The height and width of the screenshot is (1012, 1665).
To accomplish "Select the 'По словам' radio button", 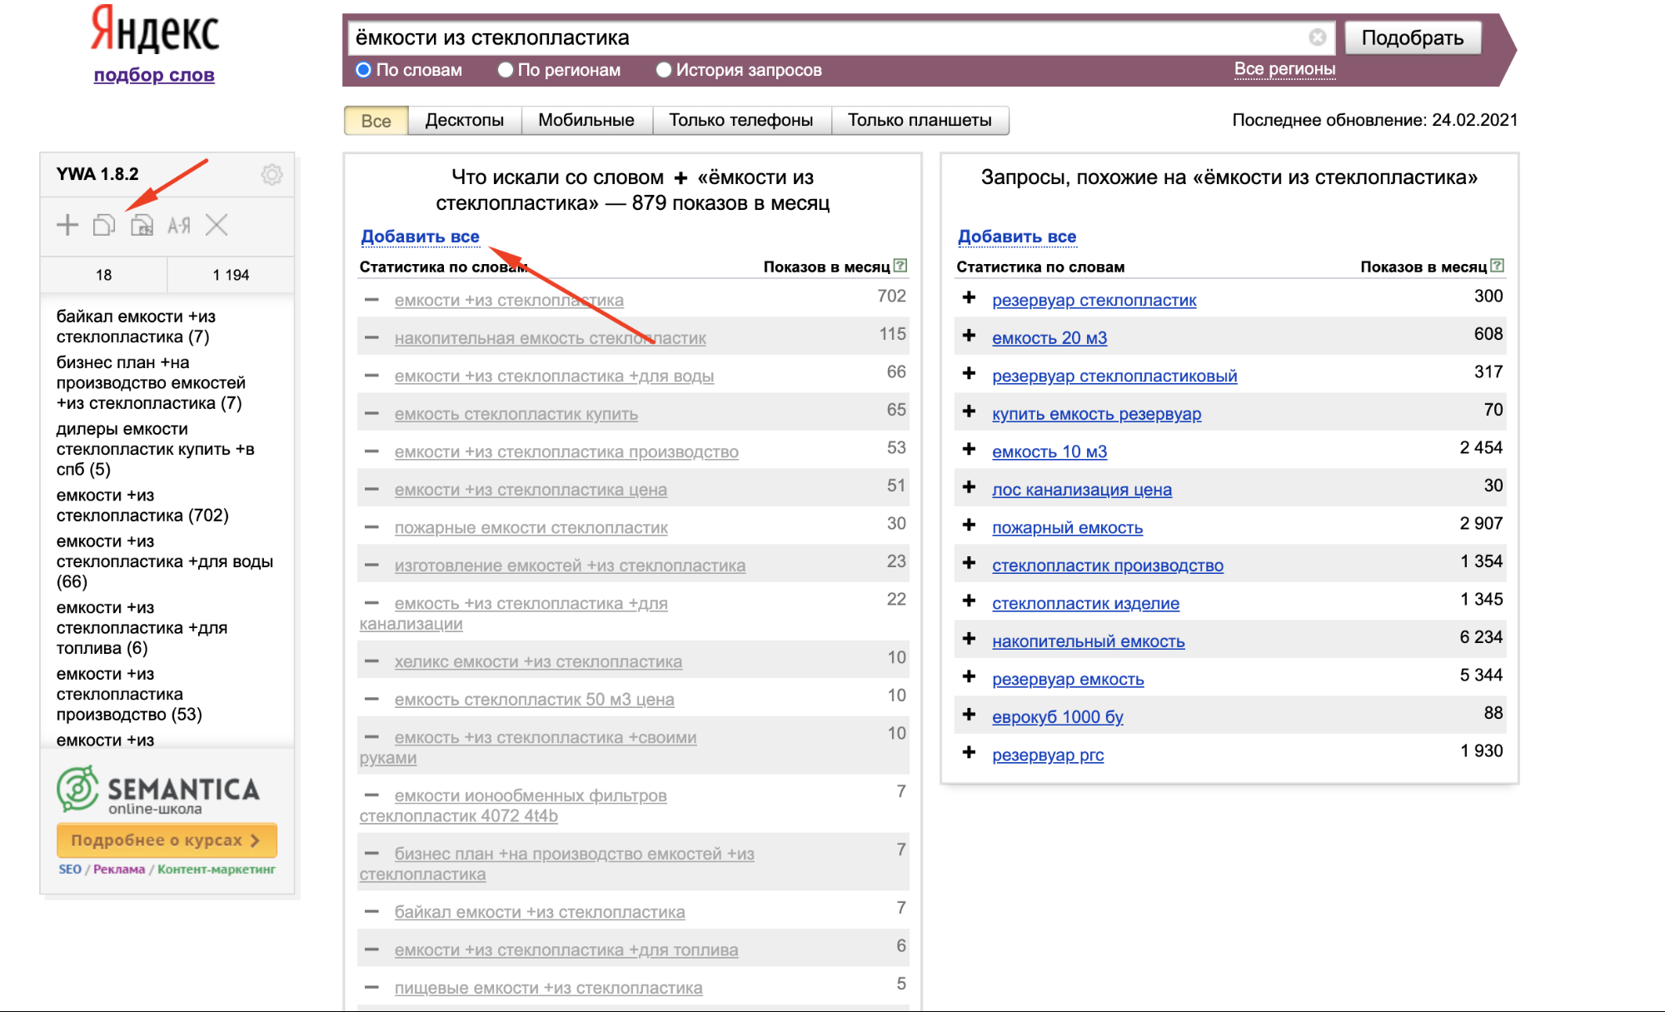I will 363,70.
